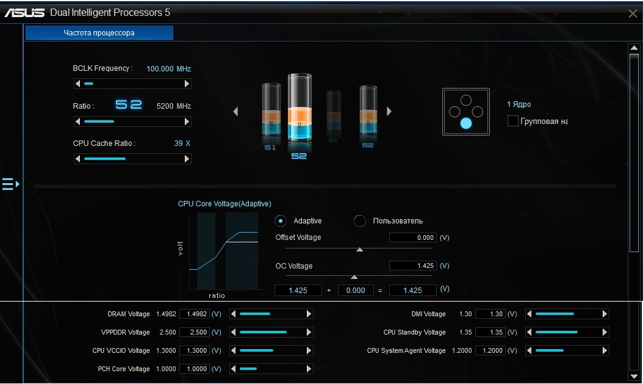Select the Adaptive voltage radio button

280,221
